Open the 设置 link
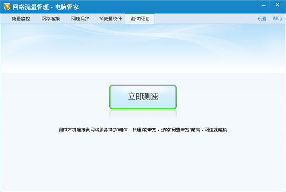This screenshot has height=192, width=286. [x=262, y=19]
